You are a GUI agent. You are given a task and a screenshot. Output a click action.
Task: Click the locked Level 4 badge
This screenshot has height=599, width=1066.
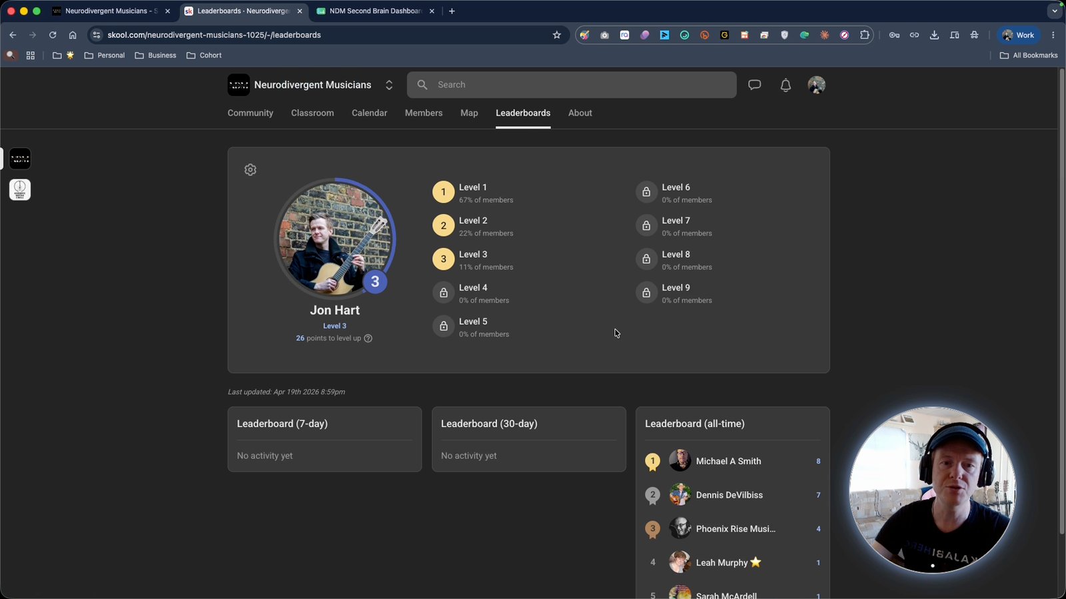click(x=443, y=293)
